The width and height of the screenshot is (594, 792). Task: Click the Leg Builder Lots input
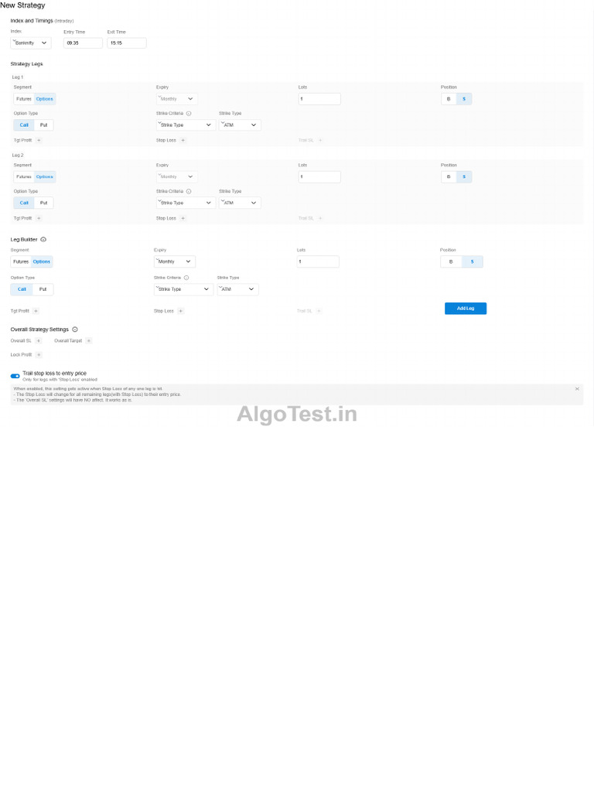(318, 261)
